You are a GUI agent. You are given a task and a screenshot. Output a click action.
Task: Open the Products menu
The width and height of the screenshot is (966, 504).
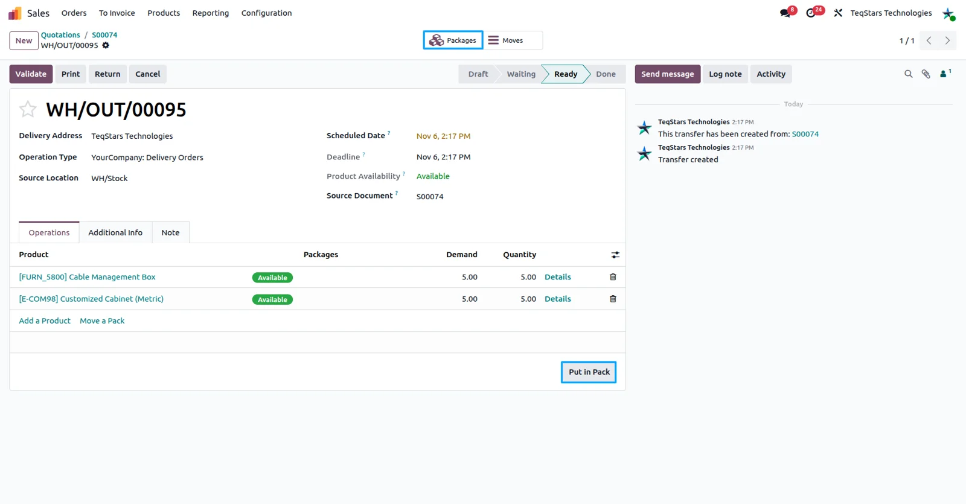[164, 13]
